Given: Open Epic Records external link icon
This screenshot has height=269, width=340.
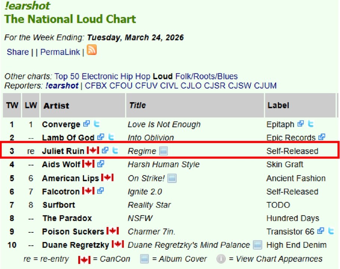Looking at the screenshot, I should (x=321, y=137).
